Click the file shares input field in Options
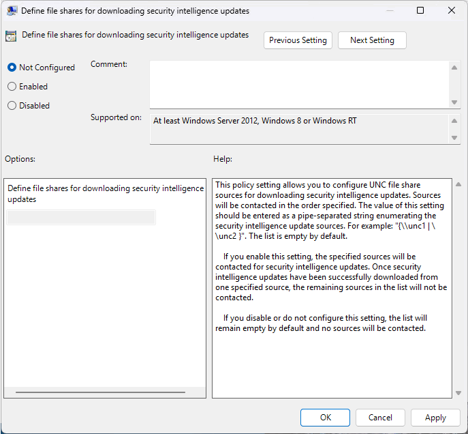The image size is (468, 434). click(81, 217)
